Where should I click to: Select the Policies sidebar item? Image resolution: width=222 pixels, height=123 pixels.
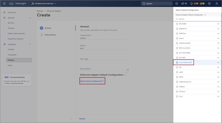[19, 60]
